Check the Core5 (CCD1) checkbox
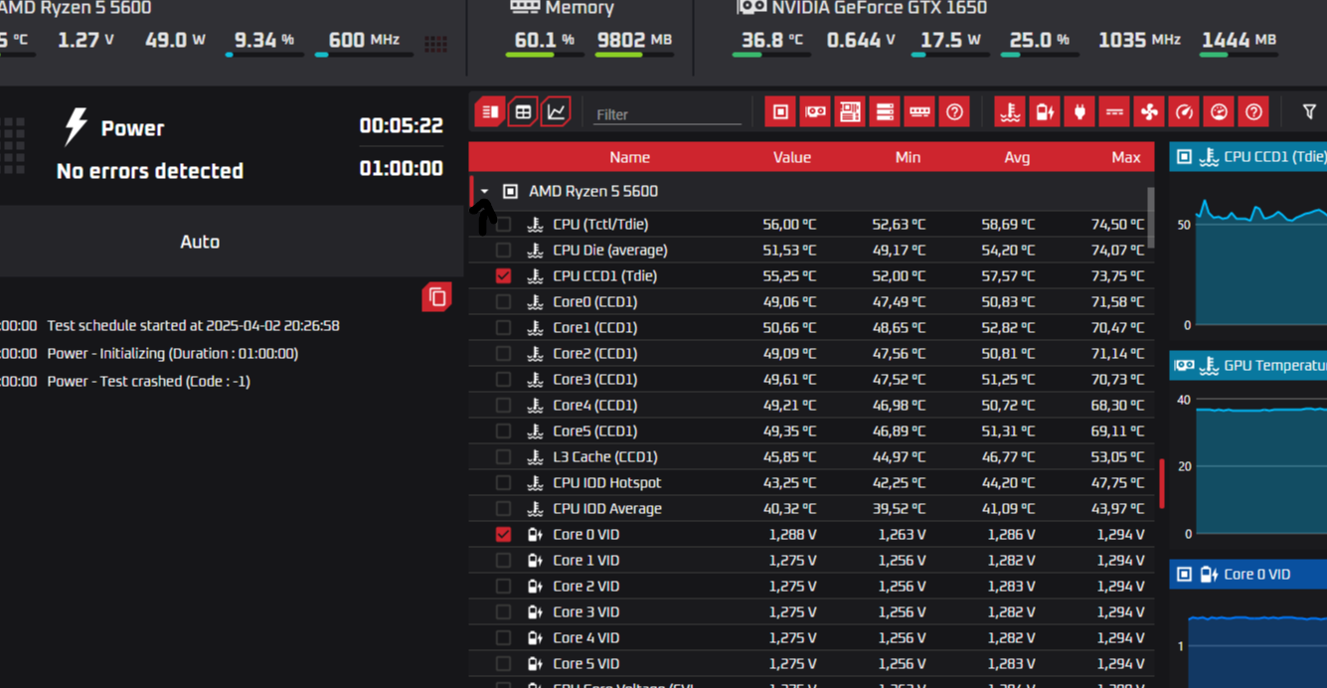Image resolution: width=1327 pixels, height=688 pixels. [x=504, y=431]
